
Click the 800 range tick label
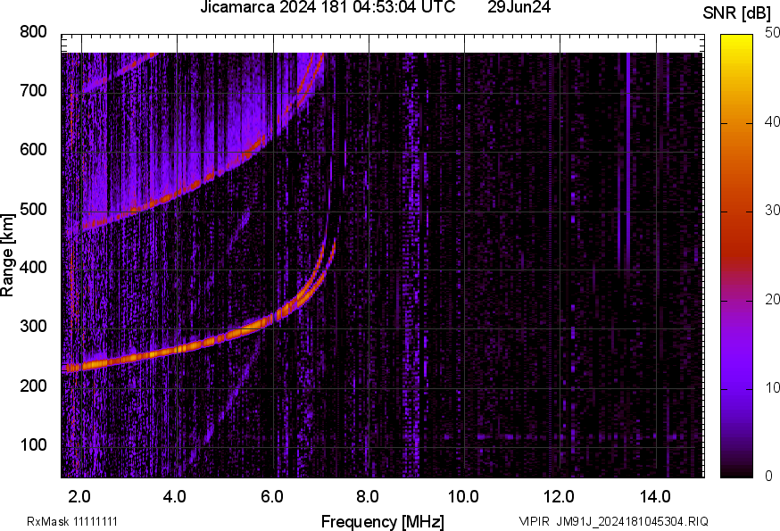coord(32,32)
